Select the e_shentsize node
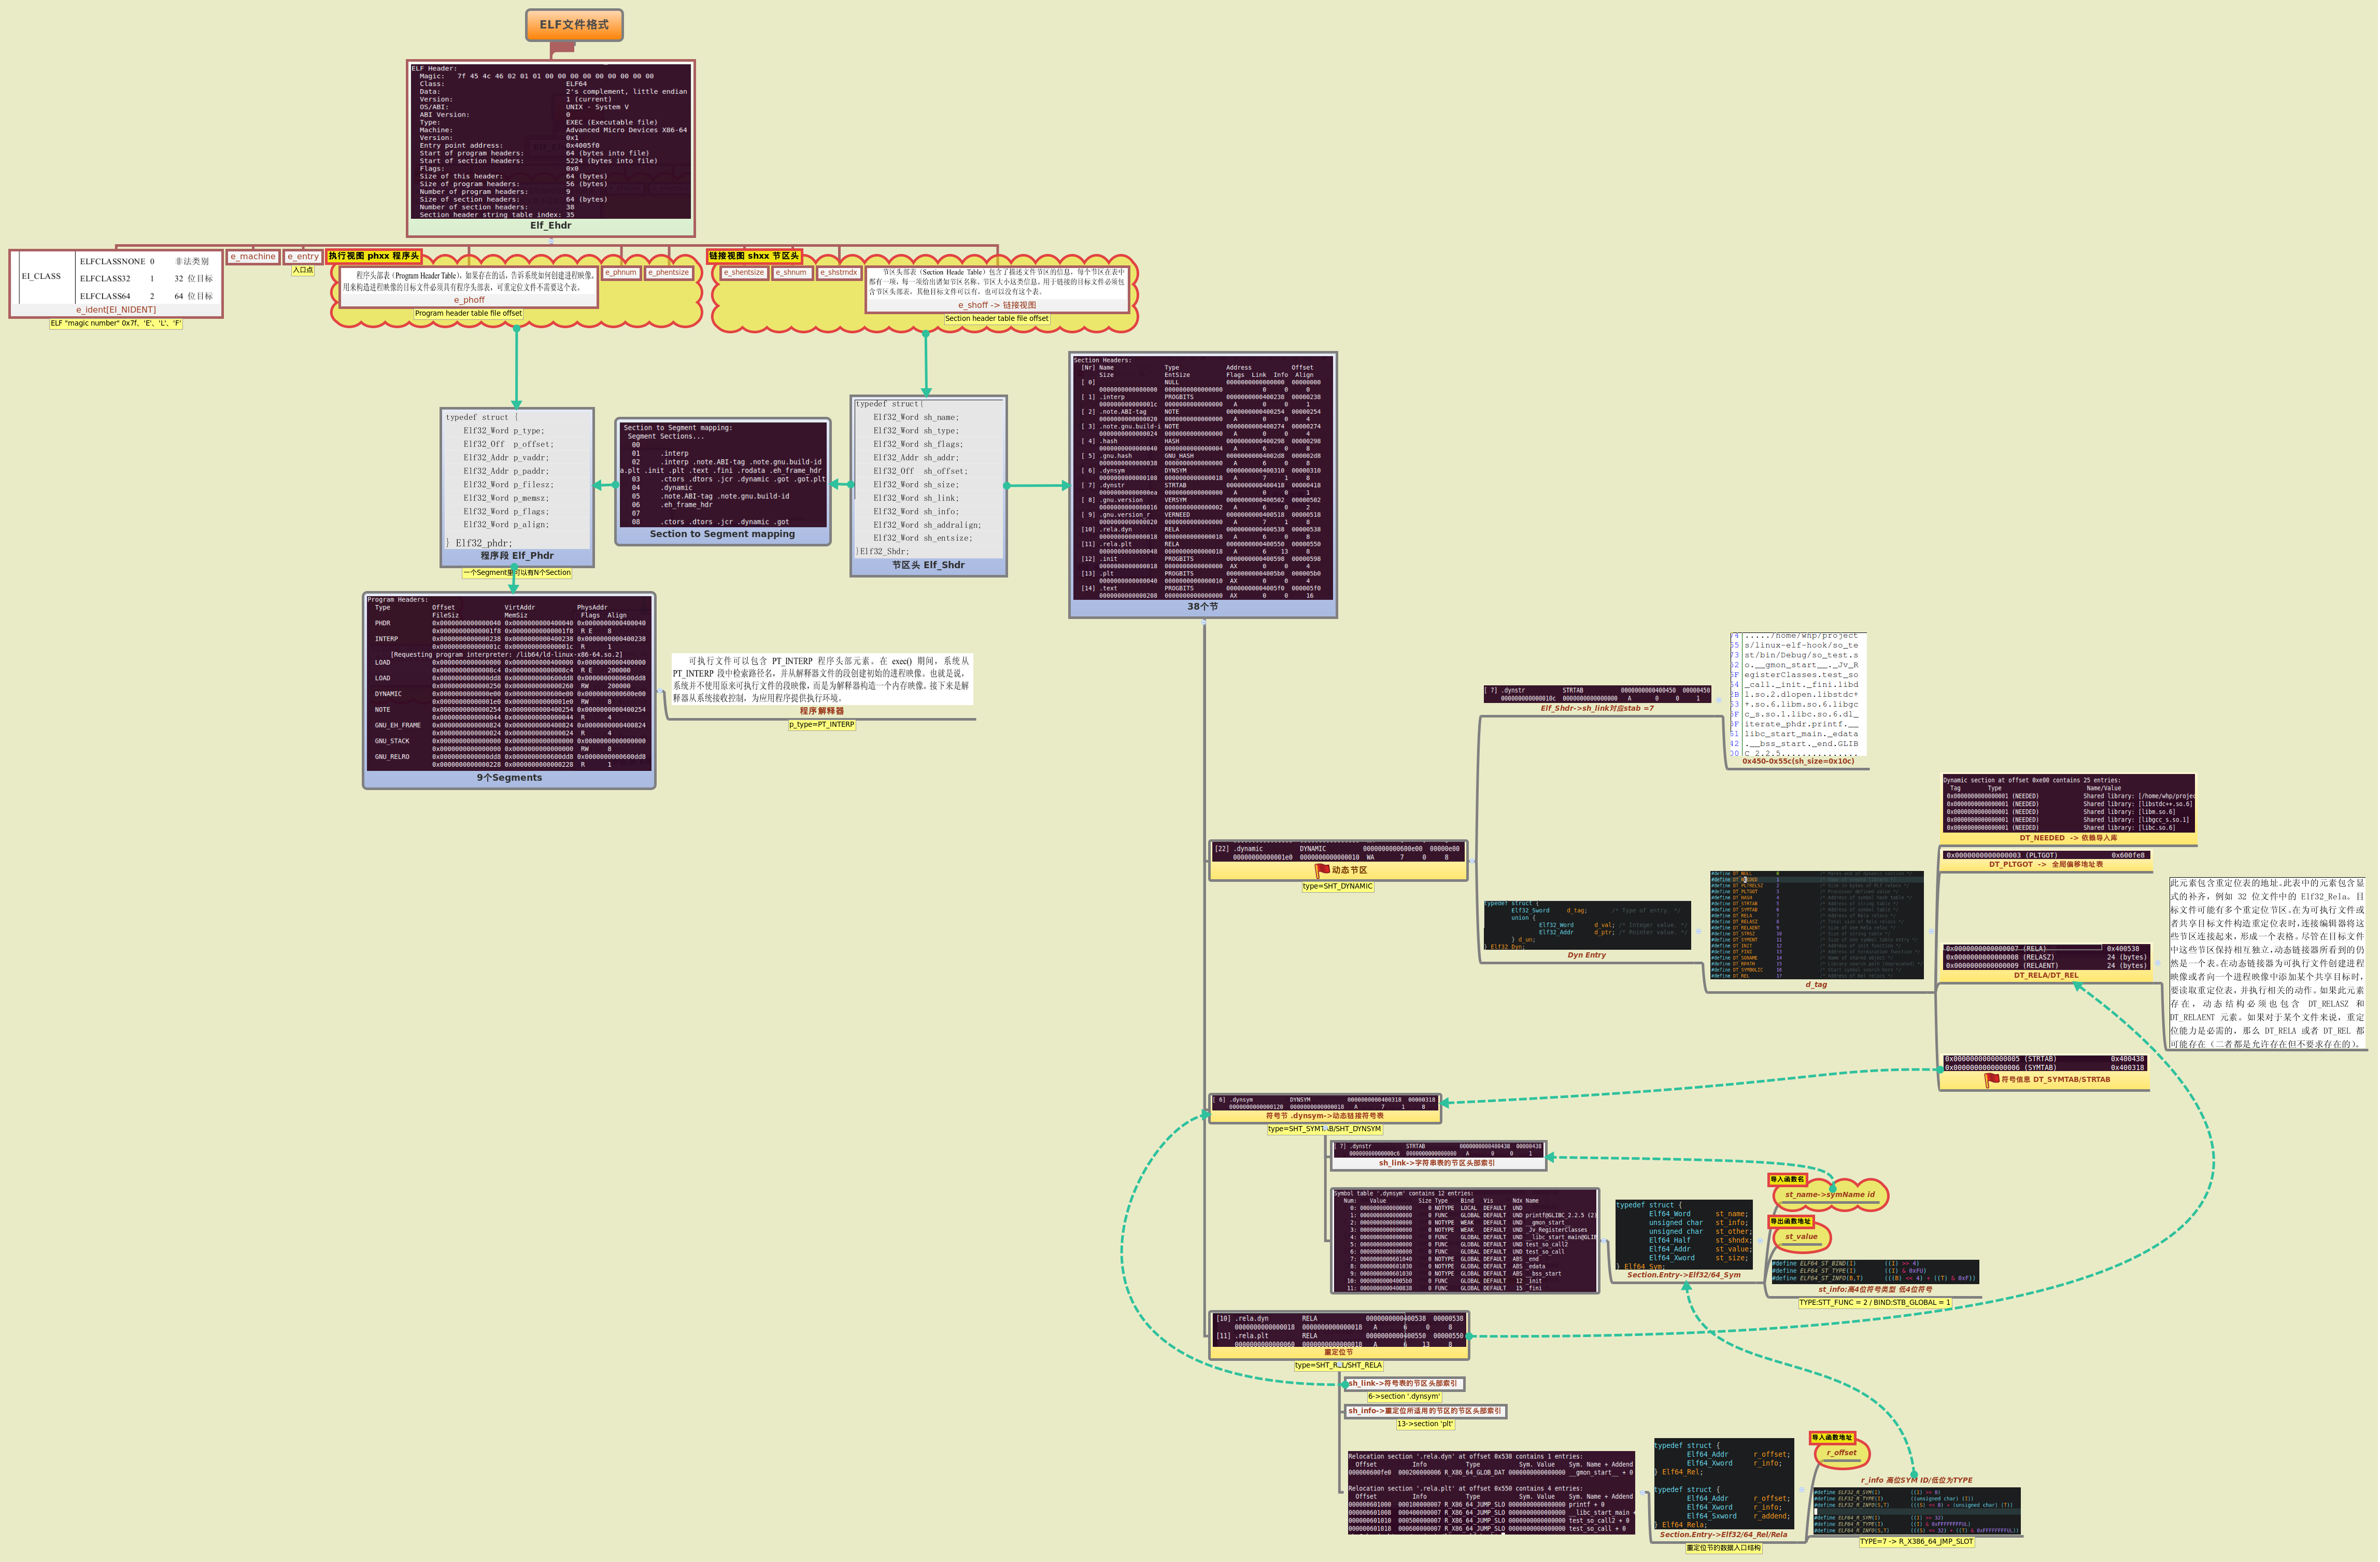2380x1562 pixels. point(744,272)
